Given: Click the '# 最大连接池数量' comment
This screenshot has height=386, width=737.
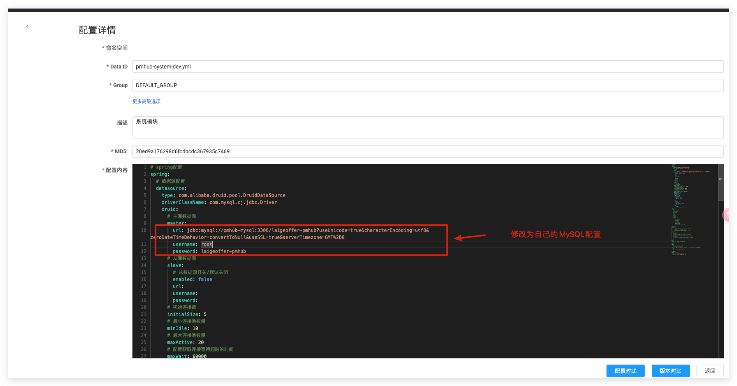Looking at the screenshot, I should coord(186,335).
